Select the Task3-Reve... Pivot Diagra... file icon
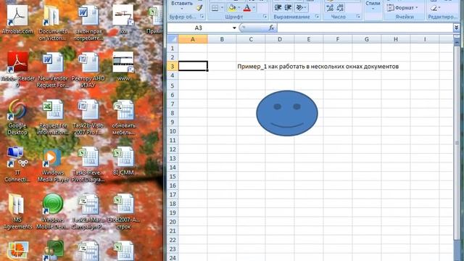Screen dimensions: 464x261 (88, 165)
